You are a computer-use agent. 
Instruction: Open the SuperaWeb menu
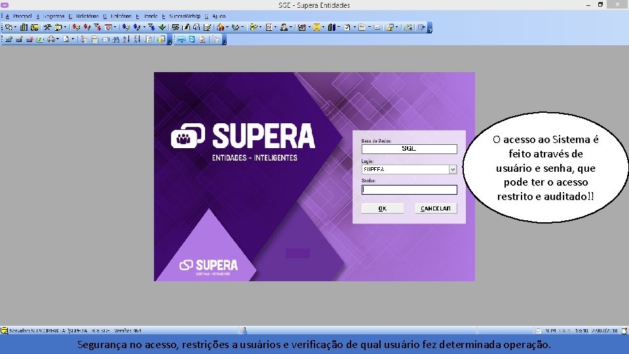185,16
